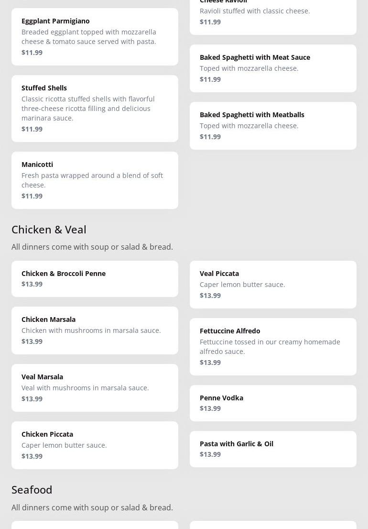Open the Stuffed Shells item card
This screenshot has height=529, width=368.
pyautogui.click(x=95, y=109)
